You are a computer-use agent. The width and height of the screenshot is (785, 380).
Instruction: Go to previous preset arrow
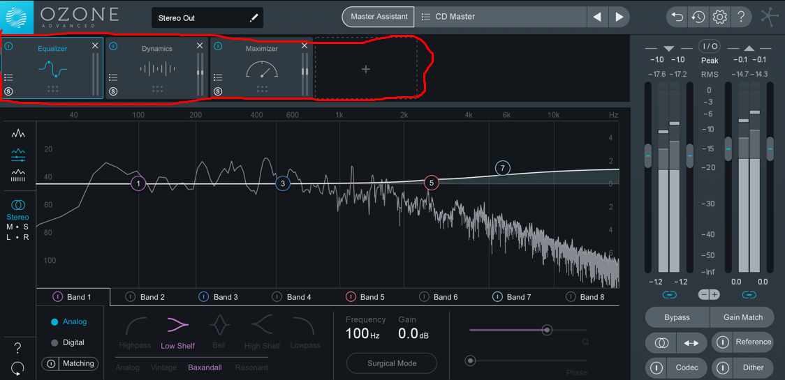click(x=596, y=17)
